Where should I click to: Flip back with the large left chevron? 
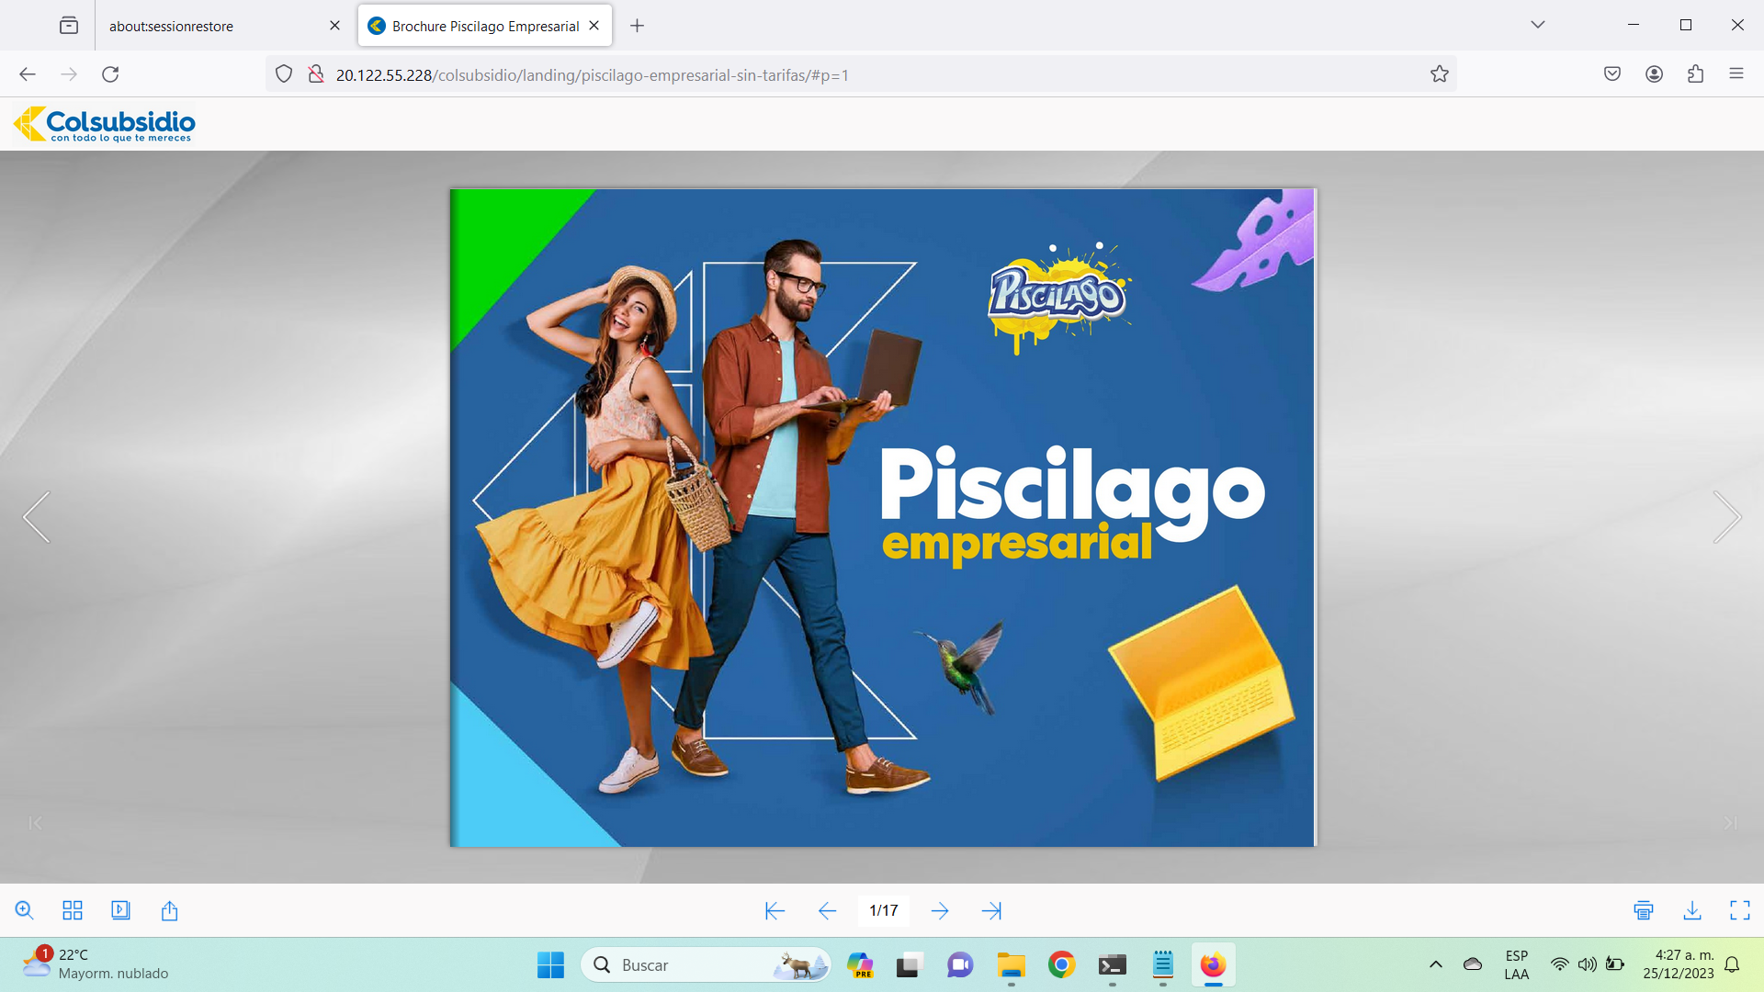click(37, 517)
